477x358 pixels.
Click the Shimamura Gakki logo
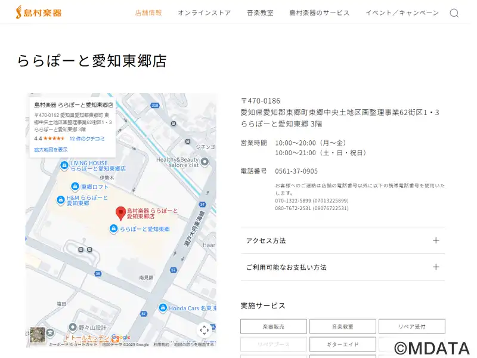tap(43, 13)
